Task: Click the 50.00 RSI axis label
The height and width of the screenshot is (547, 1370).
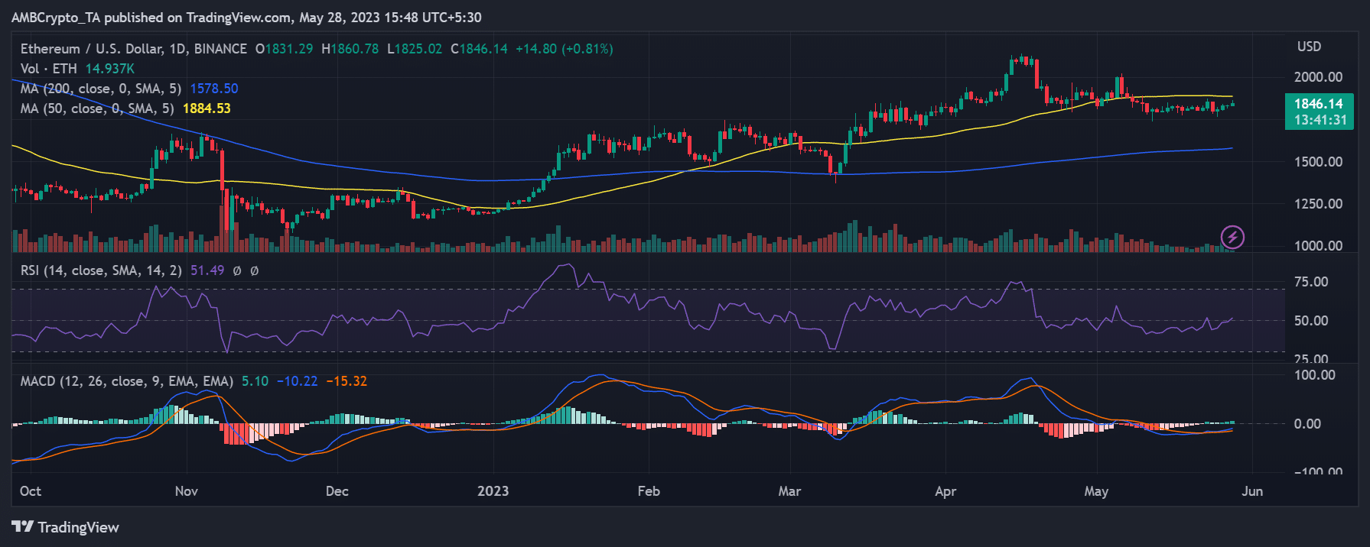Action: pos(1311,321)
